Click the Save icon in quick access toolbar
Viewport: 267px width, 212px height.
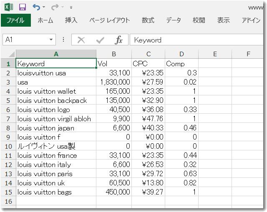pyautogui.click(x=23, y=7)
